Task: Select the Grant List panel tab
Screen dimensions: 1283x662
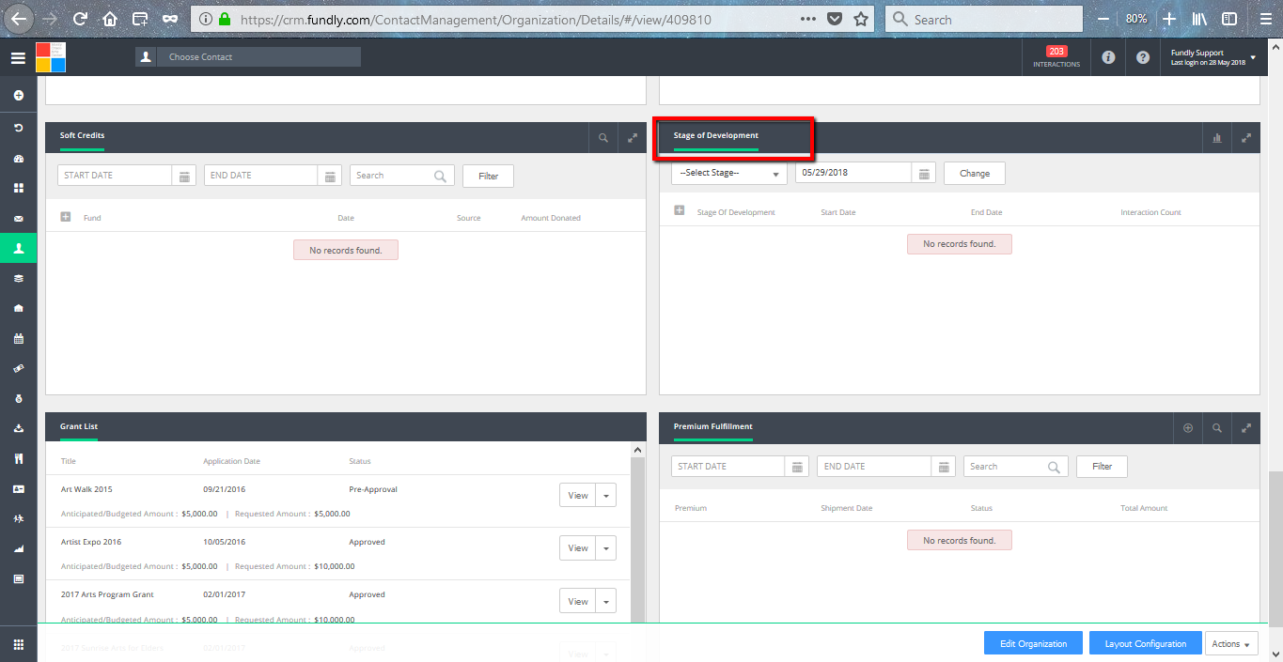Action: pyautogui.click(x=79, y=427)
